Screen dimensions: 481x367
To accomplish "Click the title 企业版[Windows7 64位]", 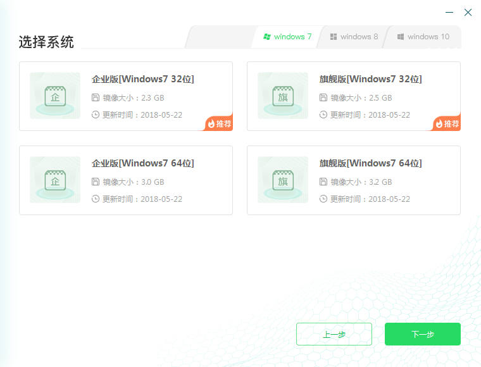I will pos(143,163).
